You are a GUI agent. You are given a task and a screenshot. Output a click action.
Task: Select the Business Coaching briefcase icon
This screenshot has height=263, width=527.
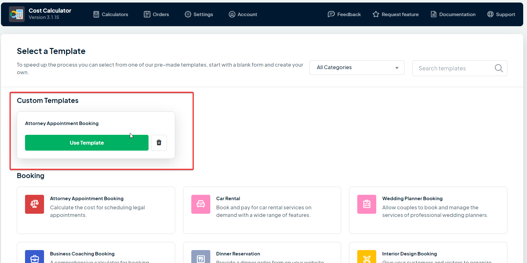click(35, 258)
